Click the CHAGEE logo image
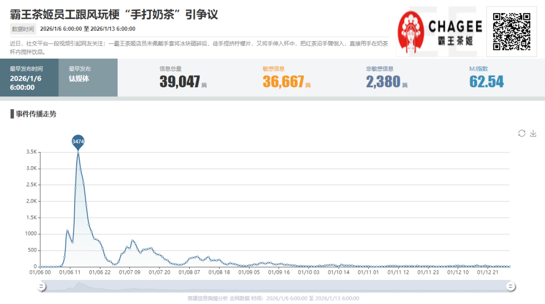The width and height of the screenshot is (545, 304). click(x=440, y=32)
